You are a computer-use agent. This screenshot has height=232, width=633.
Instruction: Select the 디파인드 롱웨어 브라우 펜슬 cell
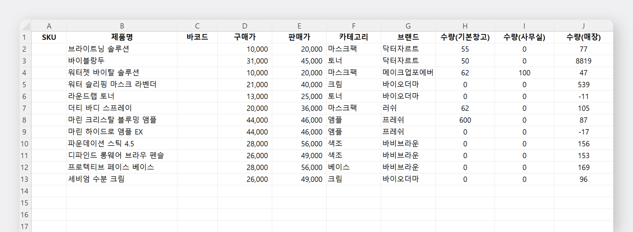click(122, 155)
